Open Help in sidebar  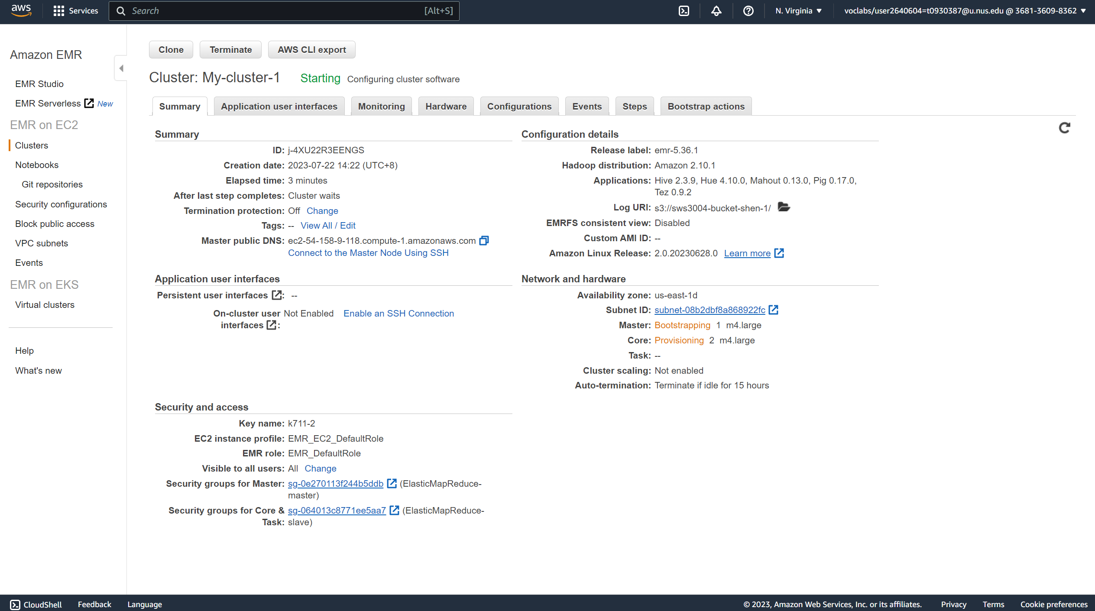24,351
